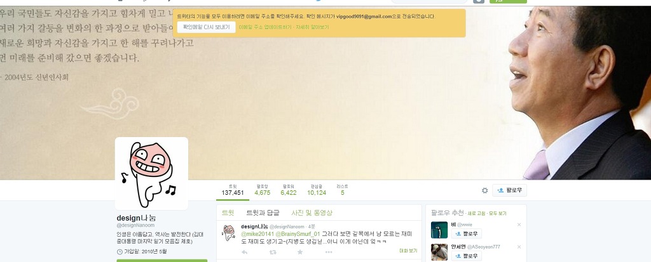Dismiss the @wwie follow suggestion

tap(519, 225)
